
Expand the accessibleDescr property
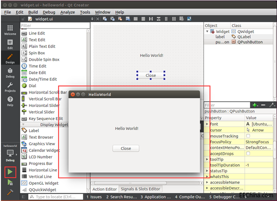(x=207, y=188)
